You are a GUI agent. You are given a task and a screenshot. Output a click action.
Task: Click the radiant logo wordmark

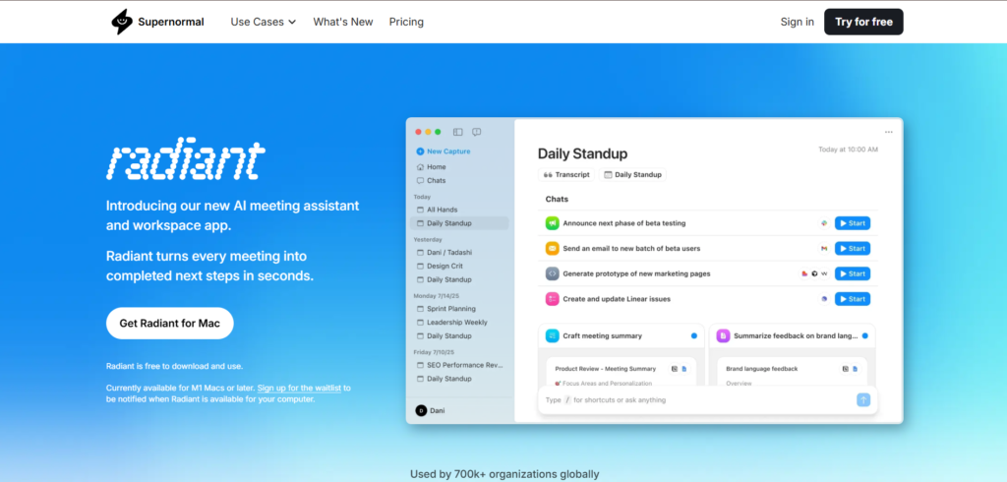point(186,160)
